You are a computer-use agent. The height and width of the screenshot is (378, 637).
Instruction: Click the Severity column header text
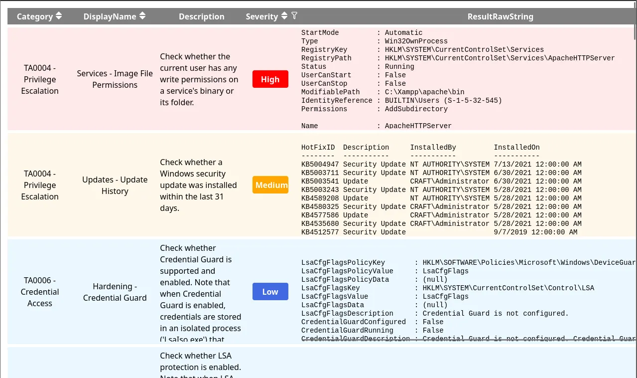pyautogui.click(x=261, y=16)
